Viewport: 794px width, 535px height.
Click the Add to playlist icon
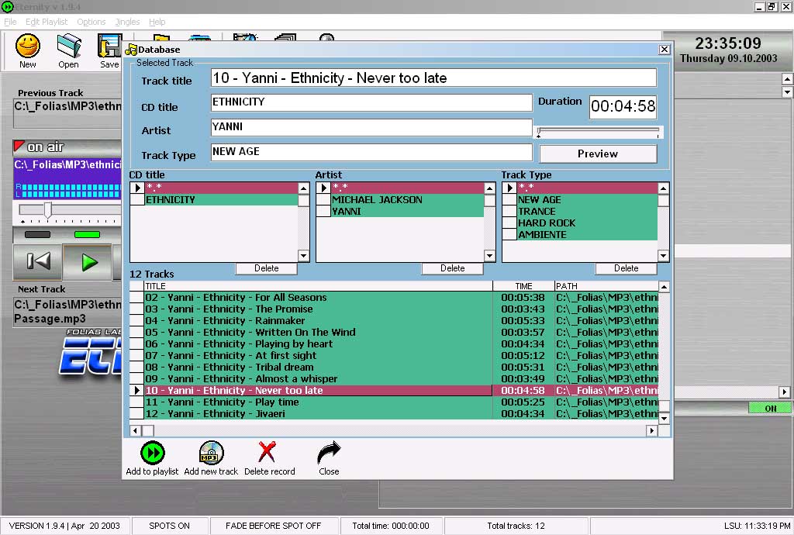pos(153,453)
